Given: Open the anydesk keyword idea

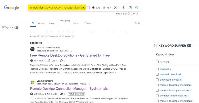Looking at the screenshot, I should pyautogui.click(x=165, y=69).
